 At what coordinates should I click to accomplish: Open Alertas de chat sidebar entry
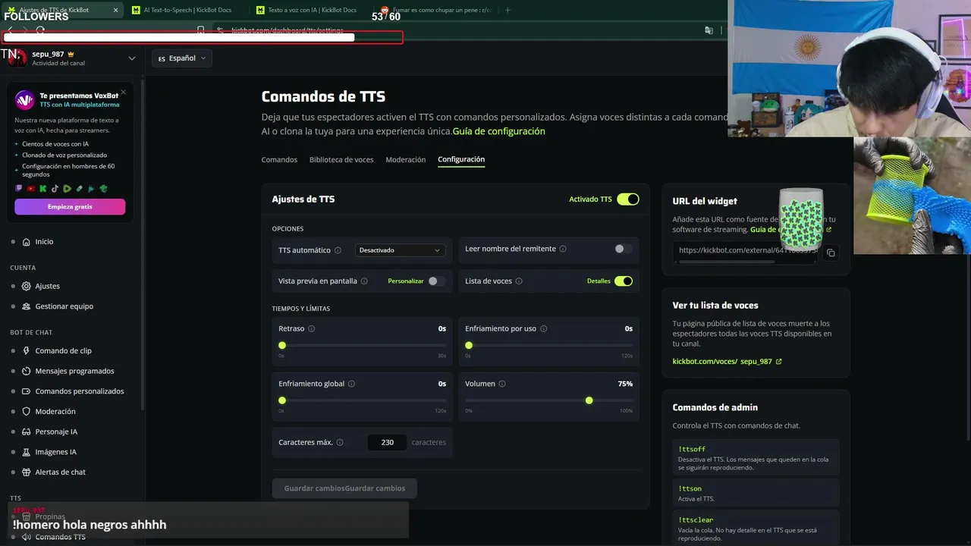[x=61, y=472]
